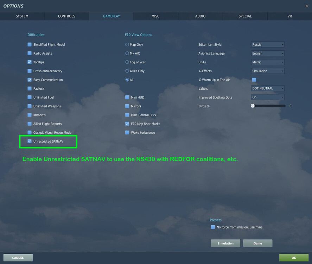
Task: Disable the Tooltips checkbox
Action: (30, 62)
